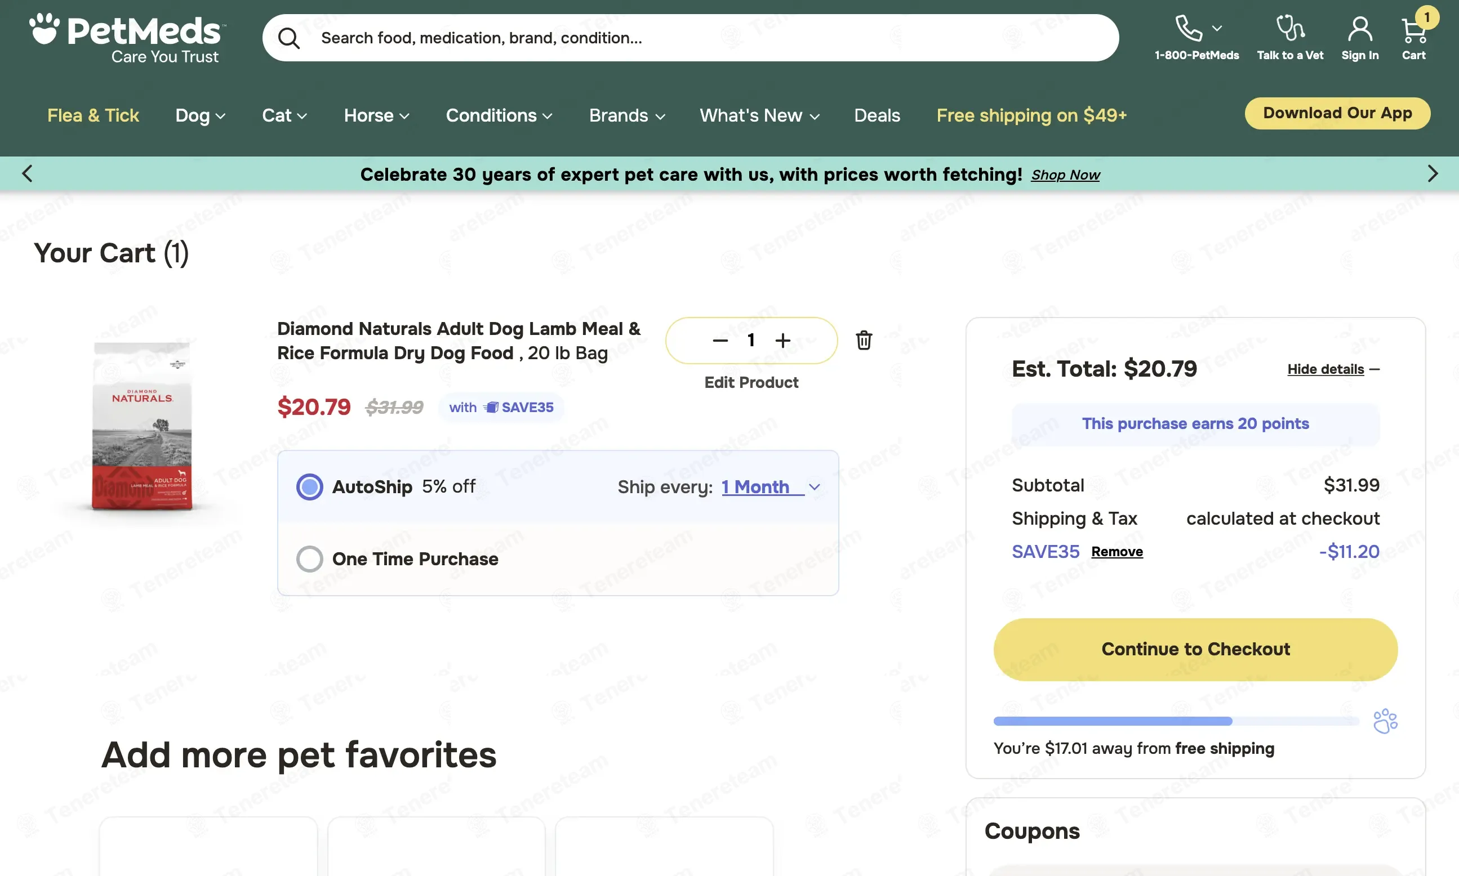Open the Flea & Tick menu item
This screenshot has width=1459, height=876.
click(x=94, y=116)
